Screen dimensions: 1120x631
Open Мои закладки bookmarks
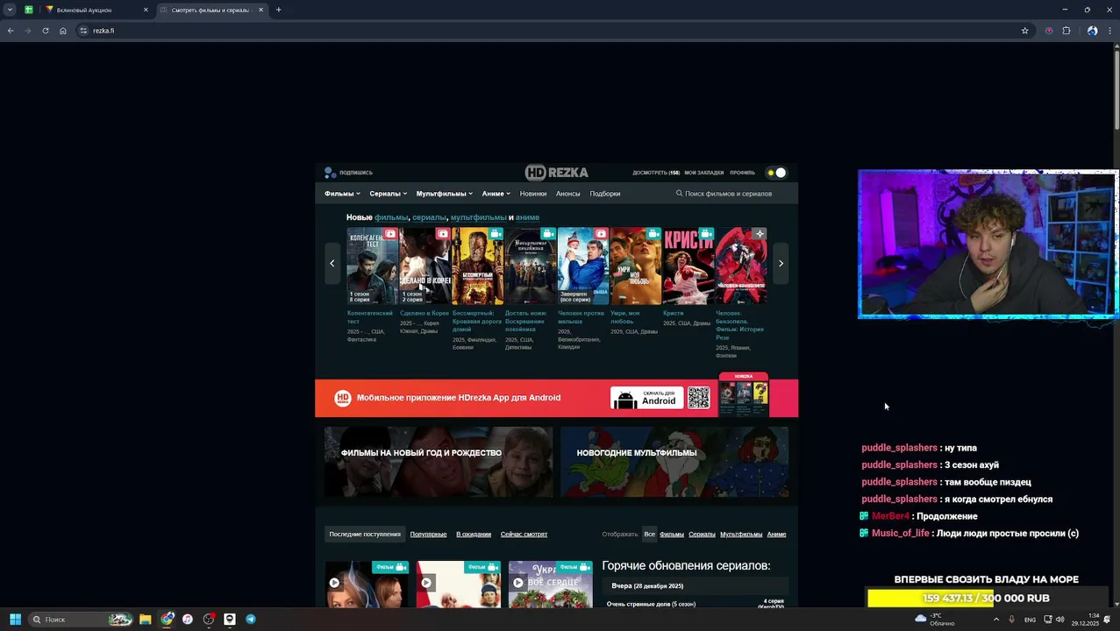point(704,173)
